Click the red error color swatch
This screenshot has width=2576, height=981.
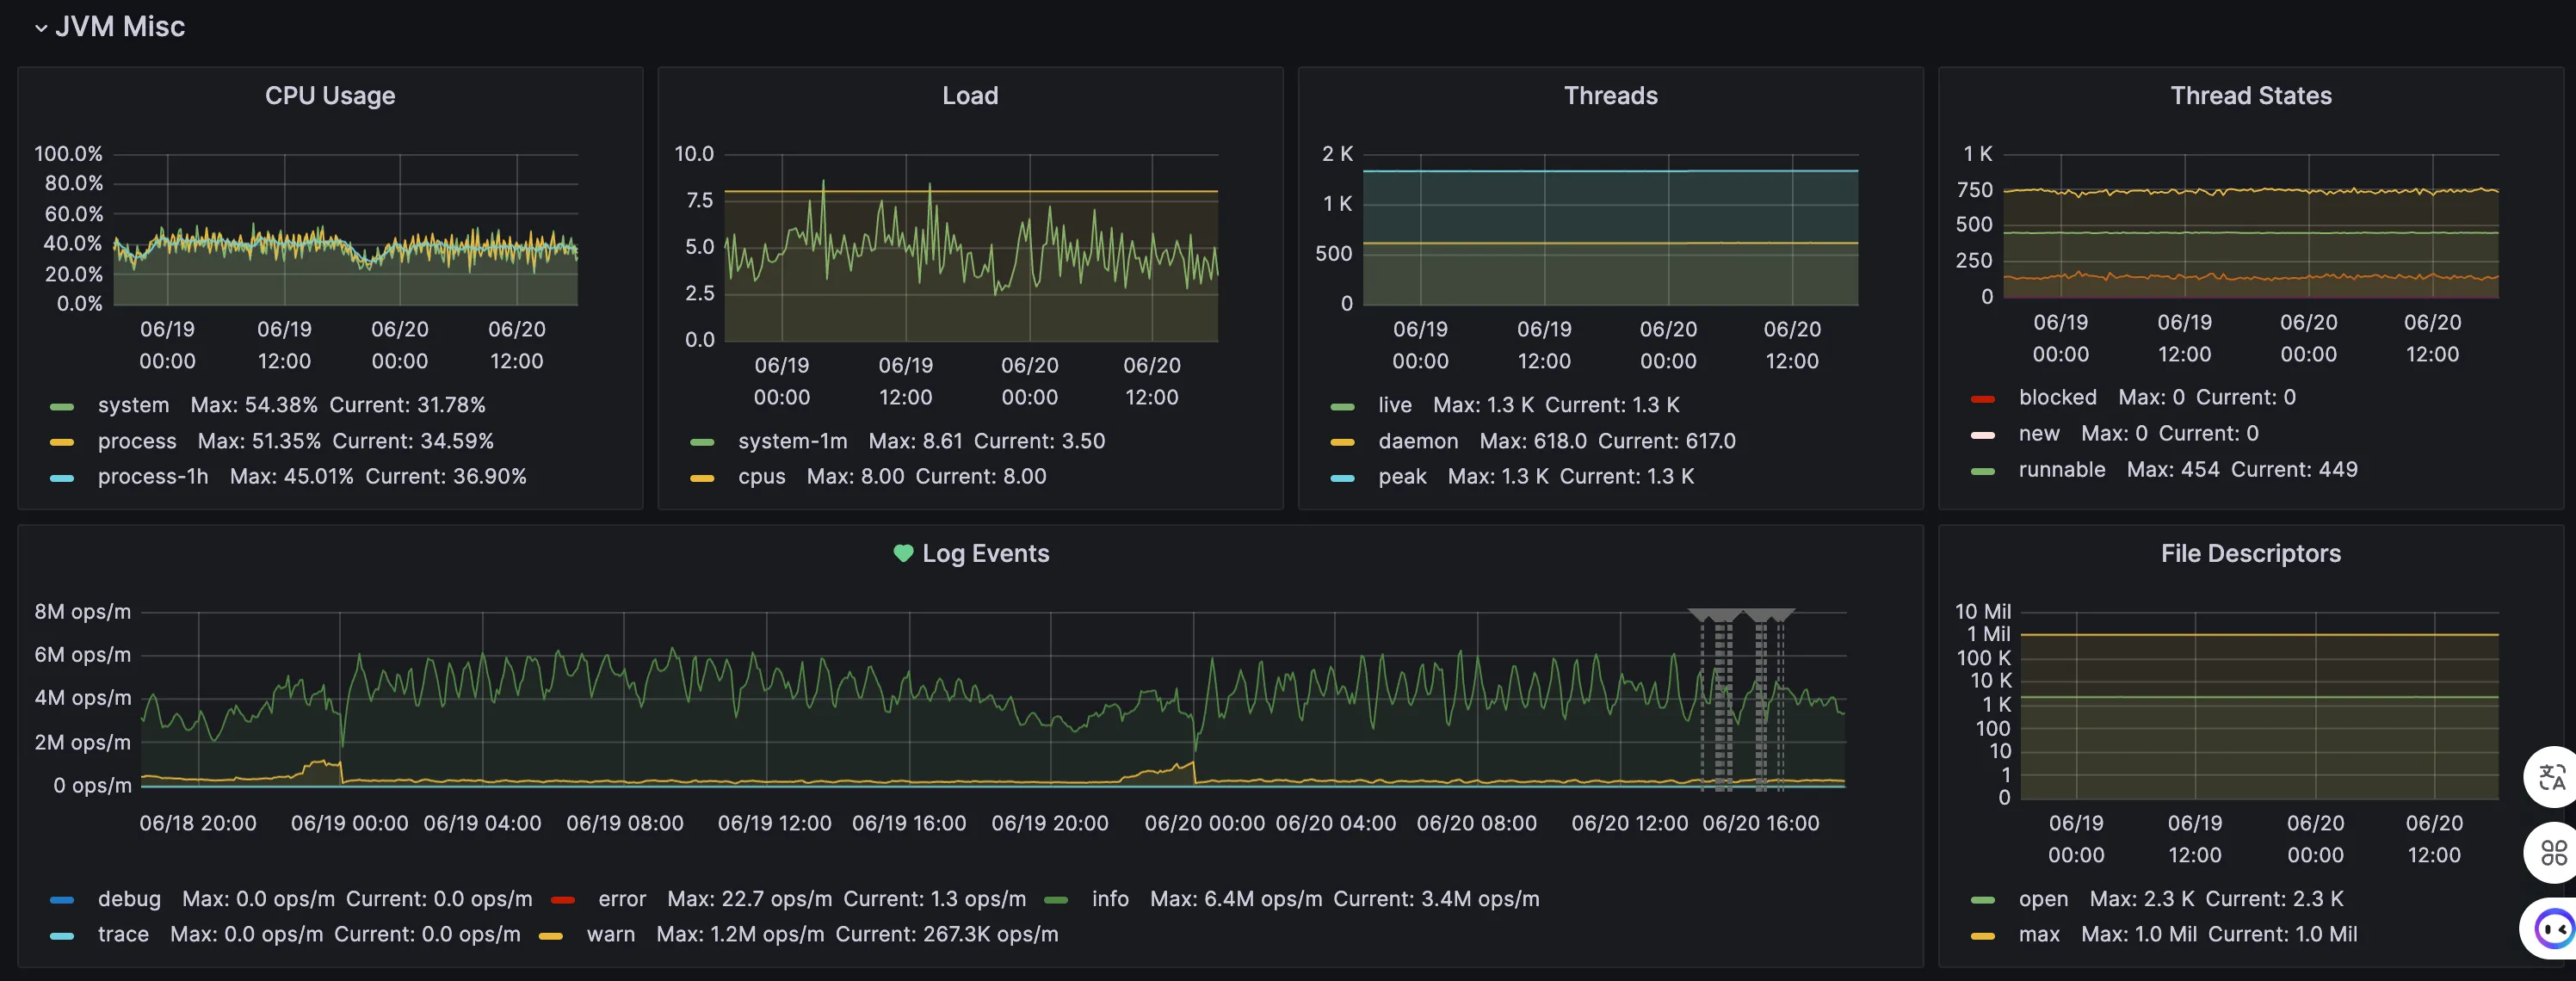click(562, 900)
